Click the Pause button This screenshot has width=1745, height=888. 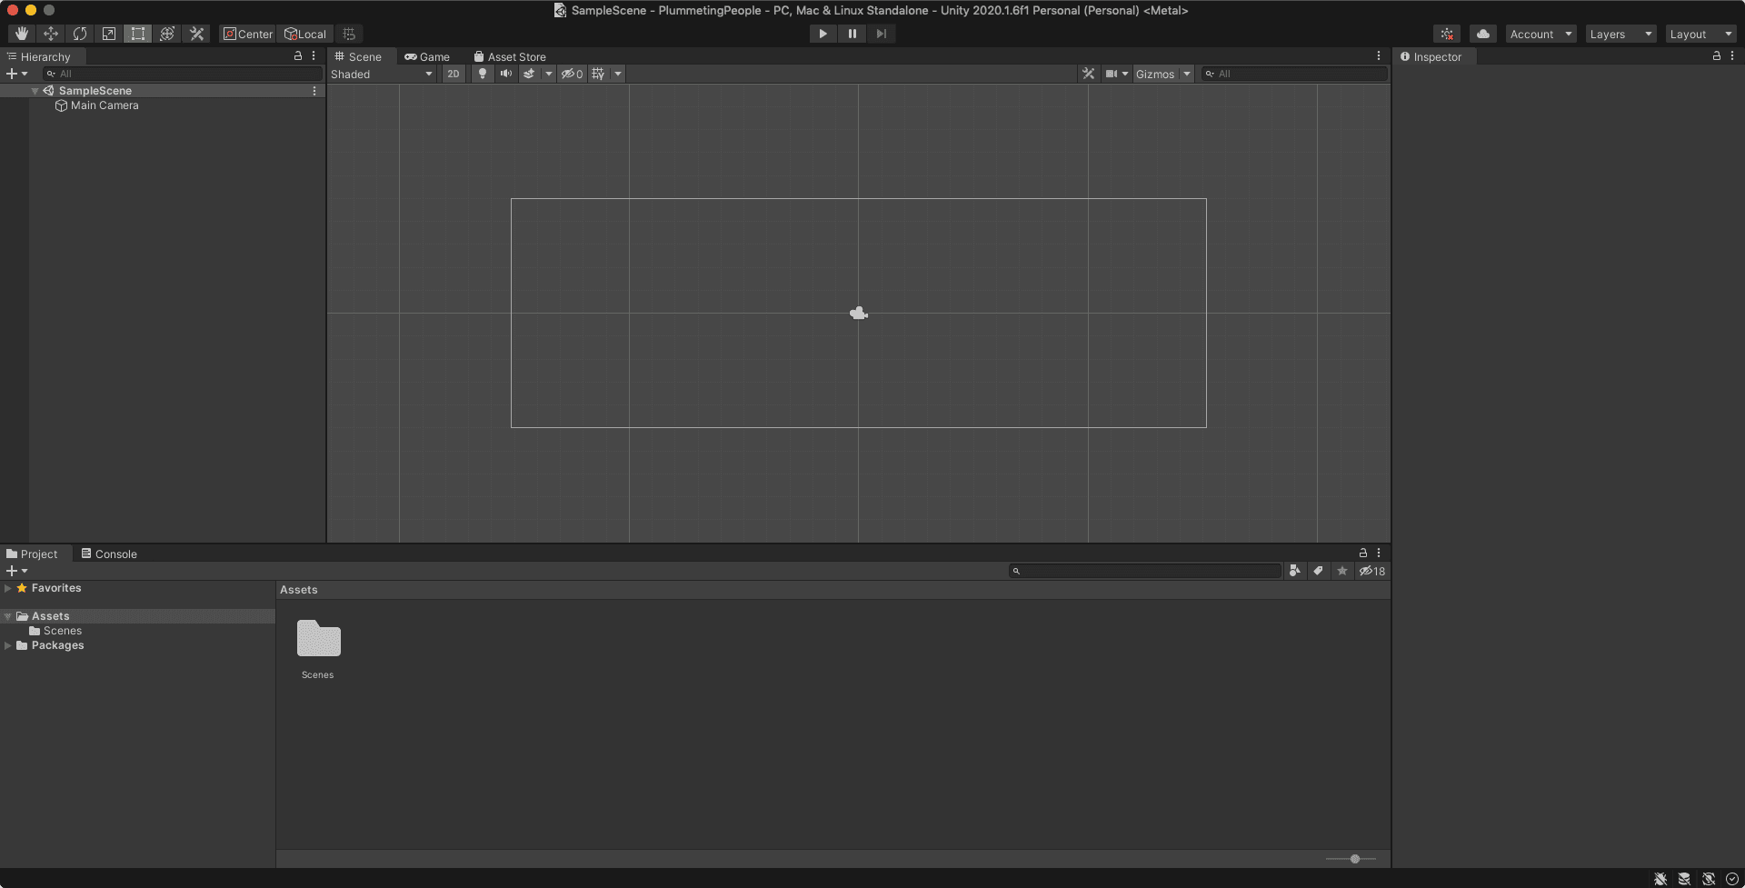(852, 34)
